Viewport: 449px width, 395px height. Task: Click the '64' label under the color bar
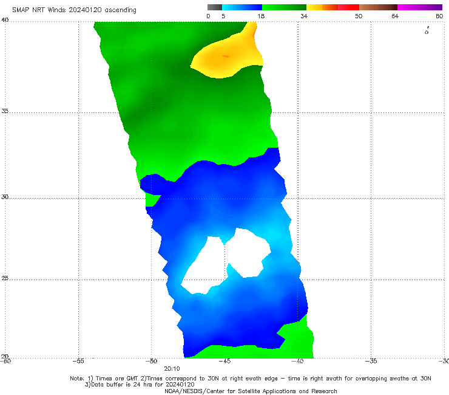pyautogui.click(x=395, y=16)
